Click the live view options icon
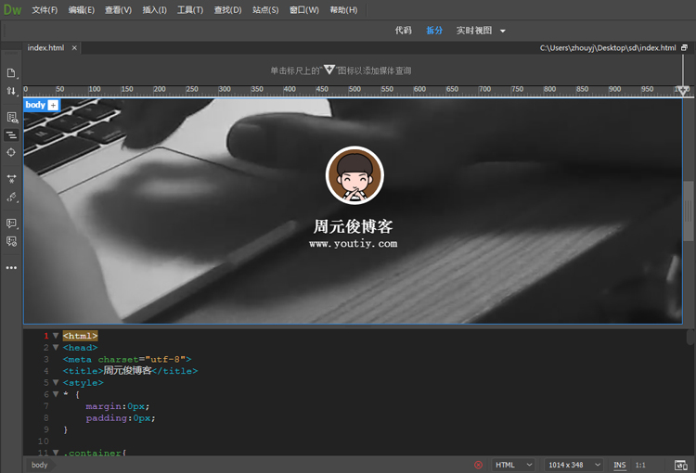 [x=11, y=117]
